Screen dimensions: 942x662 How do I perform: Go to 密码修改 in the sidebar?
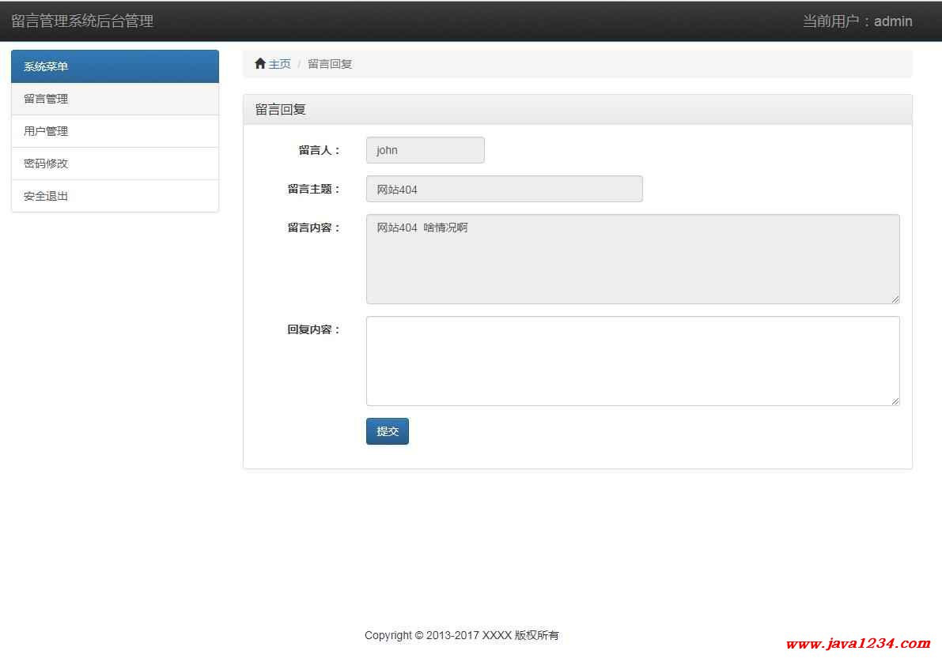pyautogui.click(x=115, y=164)
